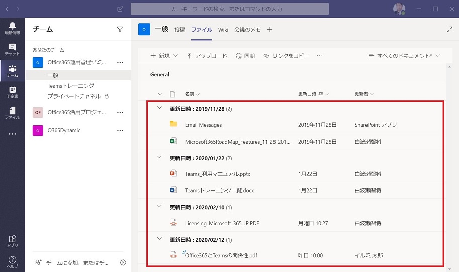Open the 名前 column dropdown

tap(192, 94)
